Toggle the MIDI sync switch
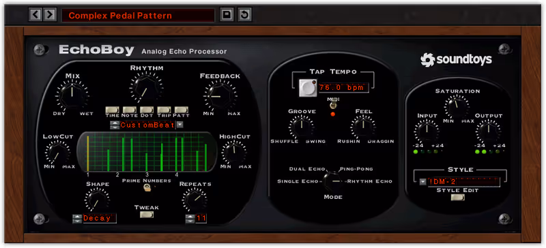 (332, 104)
